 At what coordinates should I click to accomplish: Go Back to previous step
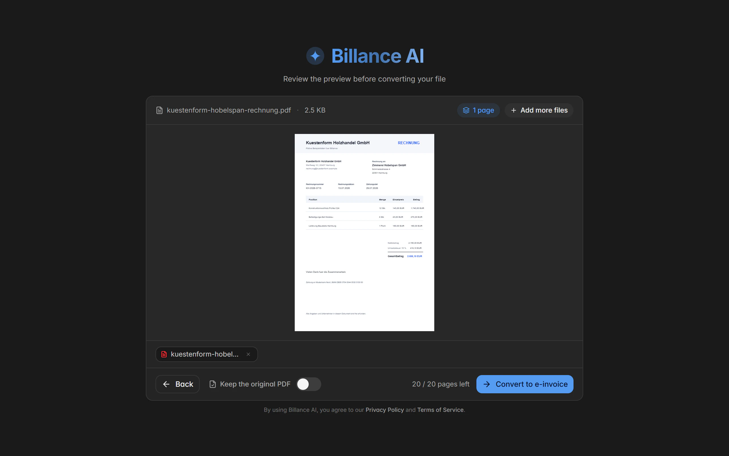(x=177, y=384)
